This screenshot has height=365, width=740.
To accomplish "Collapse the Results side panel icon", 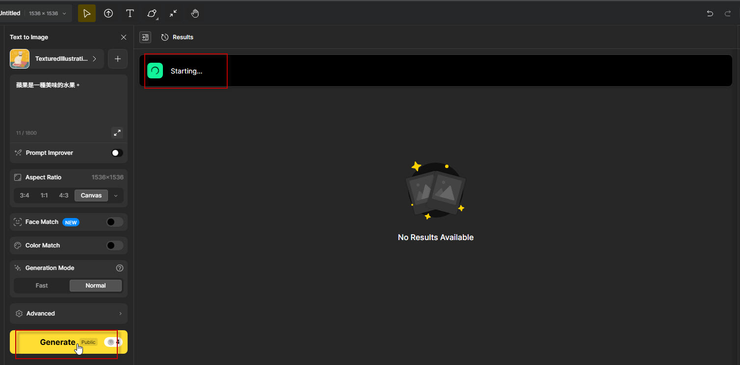I will [x=145, y=37].
